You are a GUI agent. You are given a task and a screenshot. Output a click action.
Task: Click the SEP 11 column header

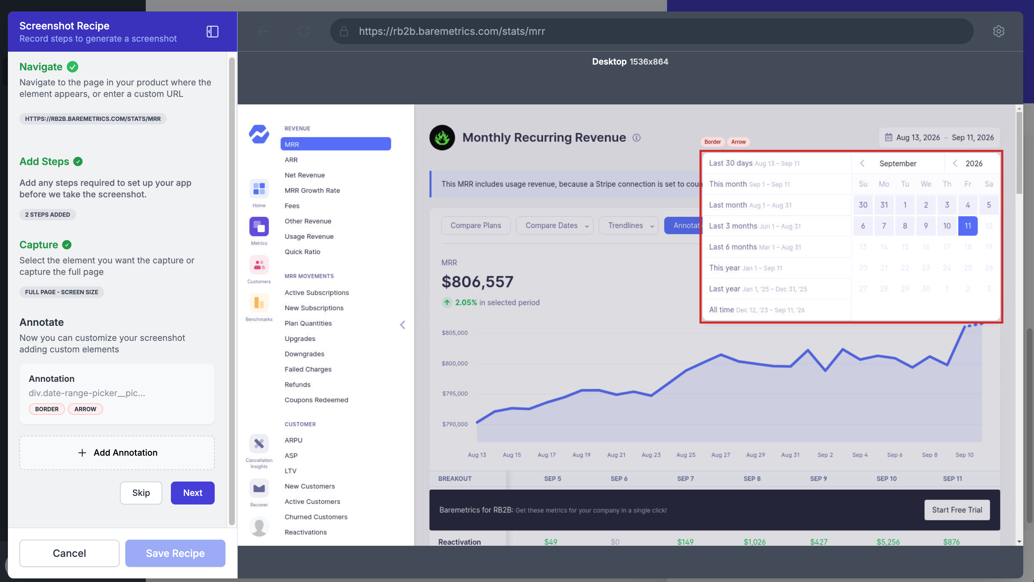[x=953, y=479]
